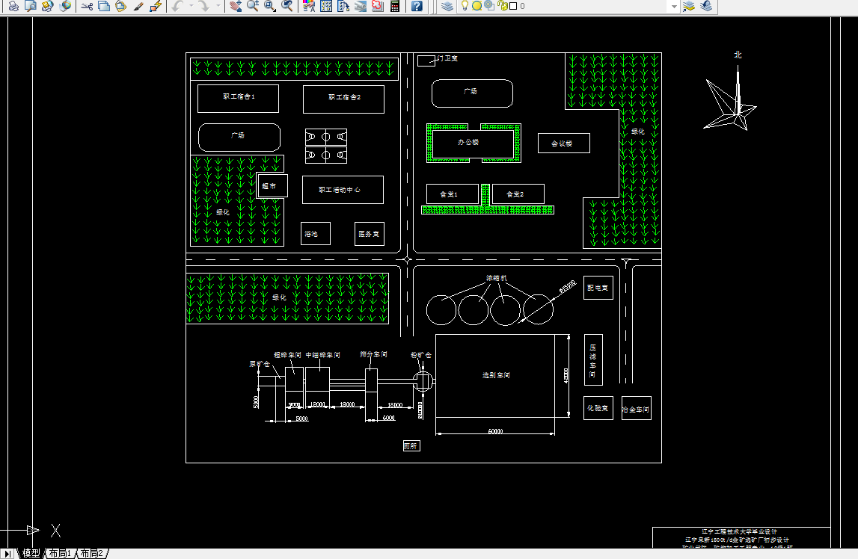
Task: Cut selection with the scissors icon
Action: (87, 6)
